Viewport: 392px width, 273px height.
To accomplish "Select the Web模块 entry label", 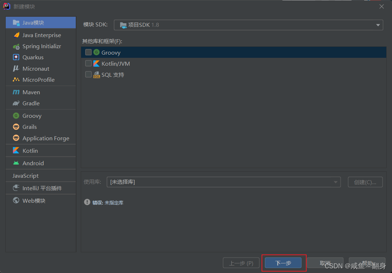I will click(x=34, y=201).
